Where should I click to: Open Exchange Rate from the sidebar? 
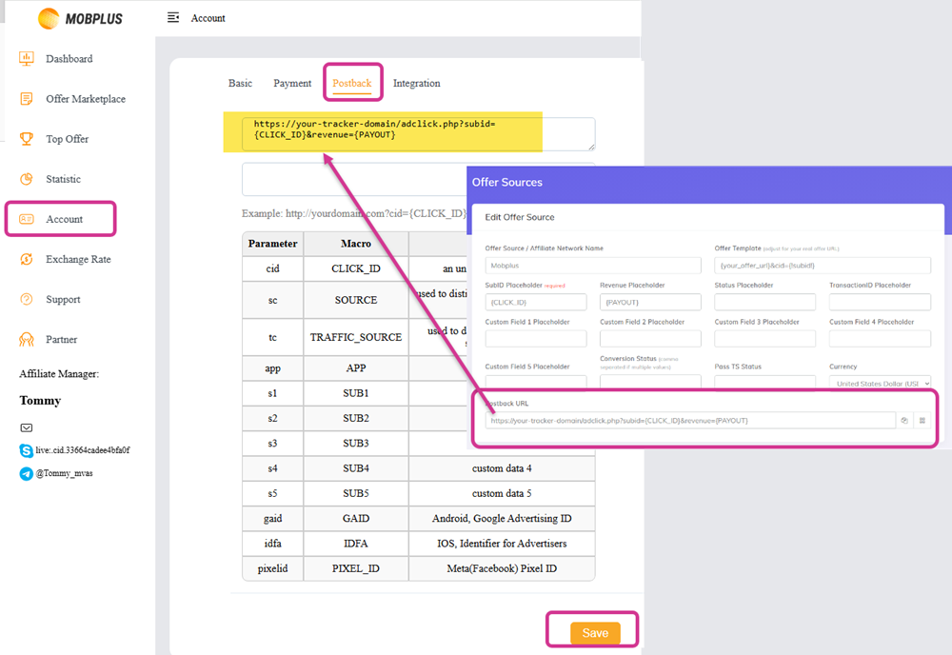[x=28, y=258]
